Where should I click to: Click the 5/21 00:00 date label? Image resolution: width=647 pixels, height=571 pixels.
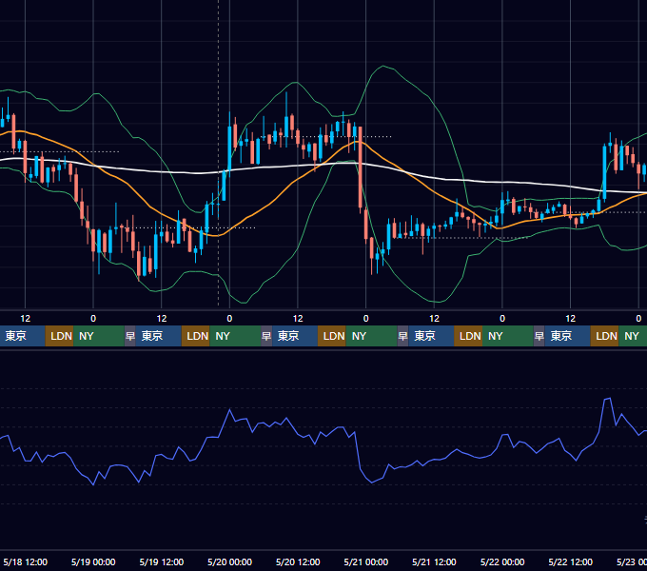pyautogui.click(x=365, y=561)
